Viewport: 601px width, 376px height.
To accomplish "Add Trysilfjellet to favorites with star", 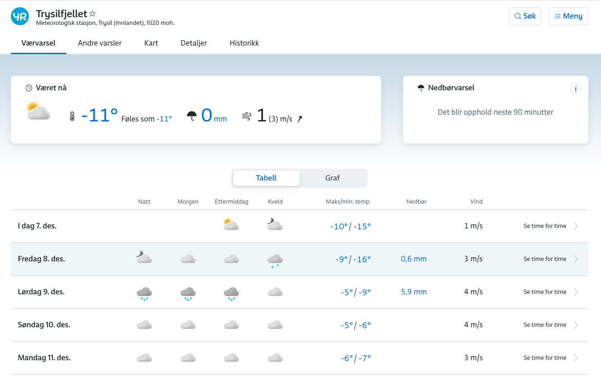I will pos(92,14).
